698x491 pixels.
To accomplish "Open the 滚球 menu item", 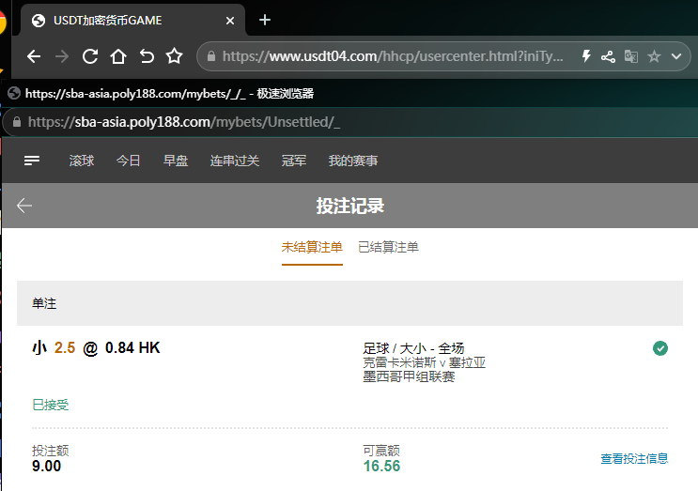I will 82,161.
